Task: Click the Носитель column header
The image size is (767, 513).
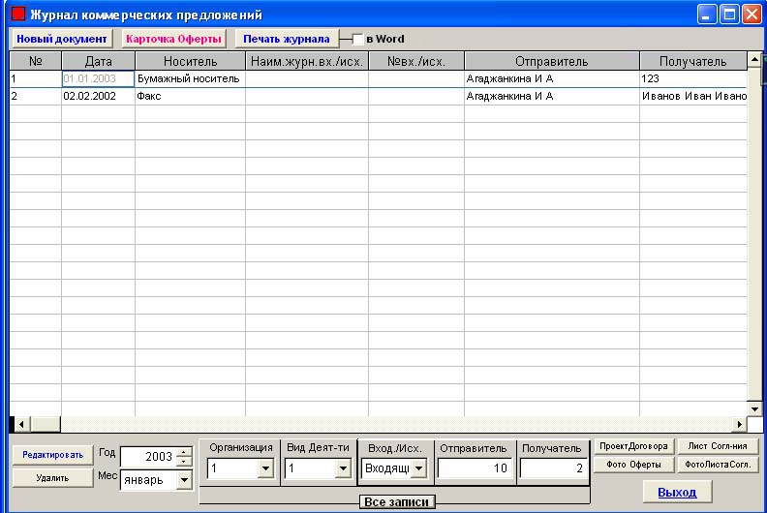Action: point(190,61)
